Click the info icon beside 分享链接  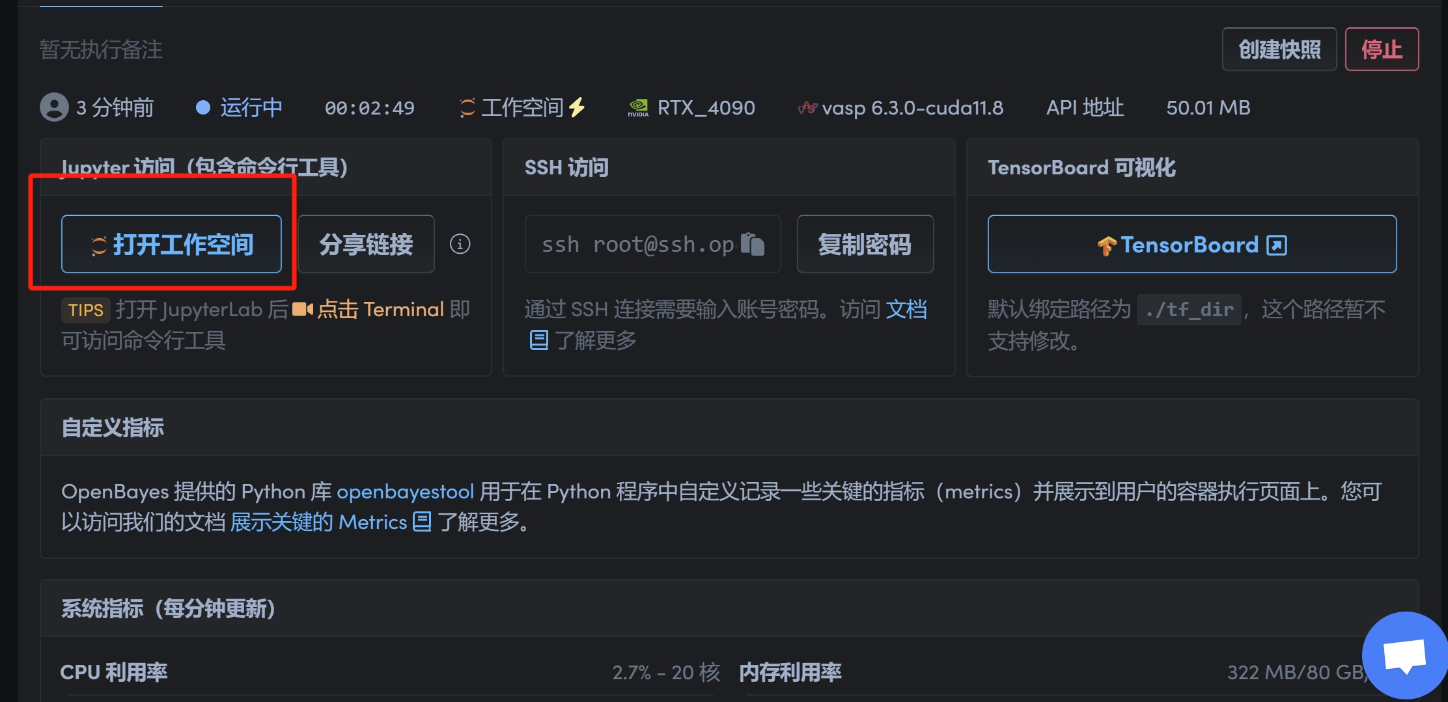(460, 244)
